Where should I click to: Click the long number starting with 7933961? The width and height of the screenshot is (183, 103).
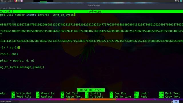(x=91, y=31)
